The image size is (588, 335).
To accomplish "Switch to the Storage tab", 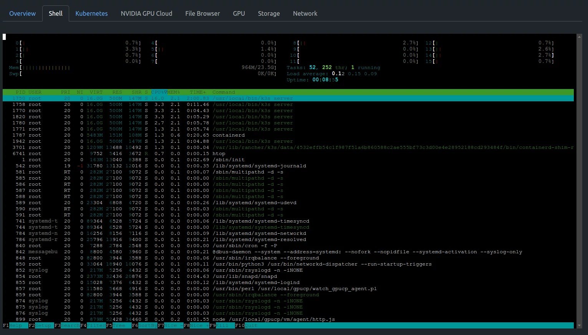I will 269,13.
